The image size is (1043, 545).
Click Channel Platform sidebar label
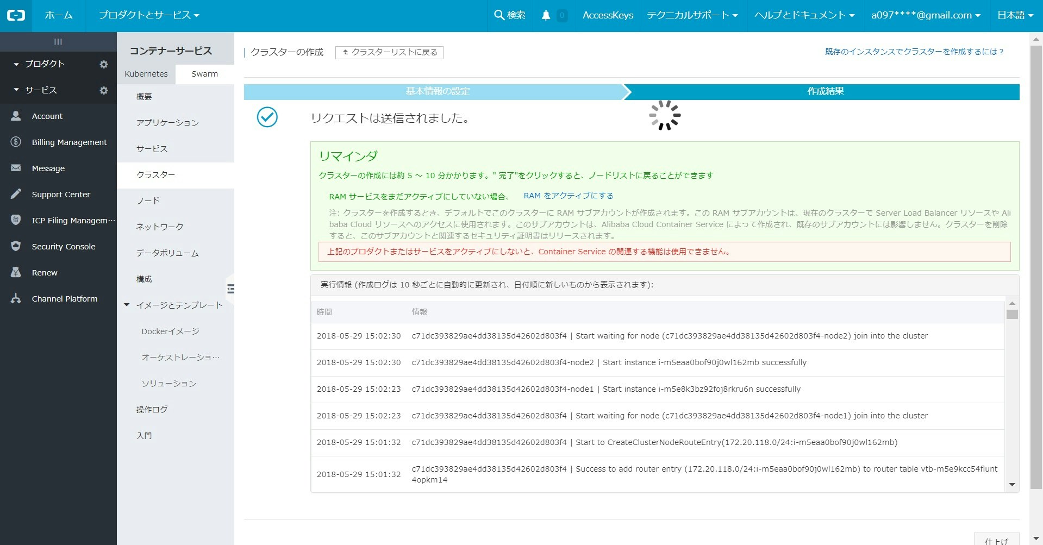pos(65,299)
